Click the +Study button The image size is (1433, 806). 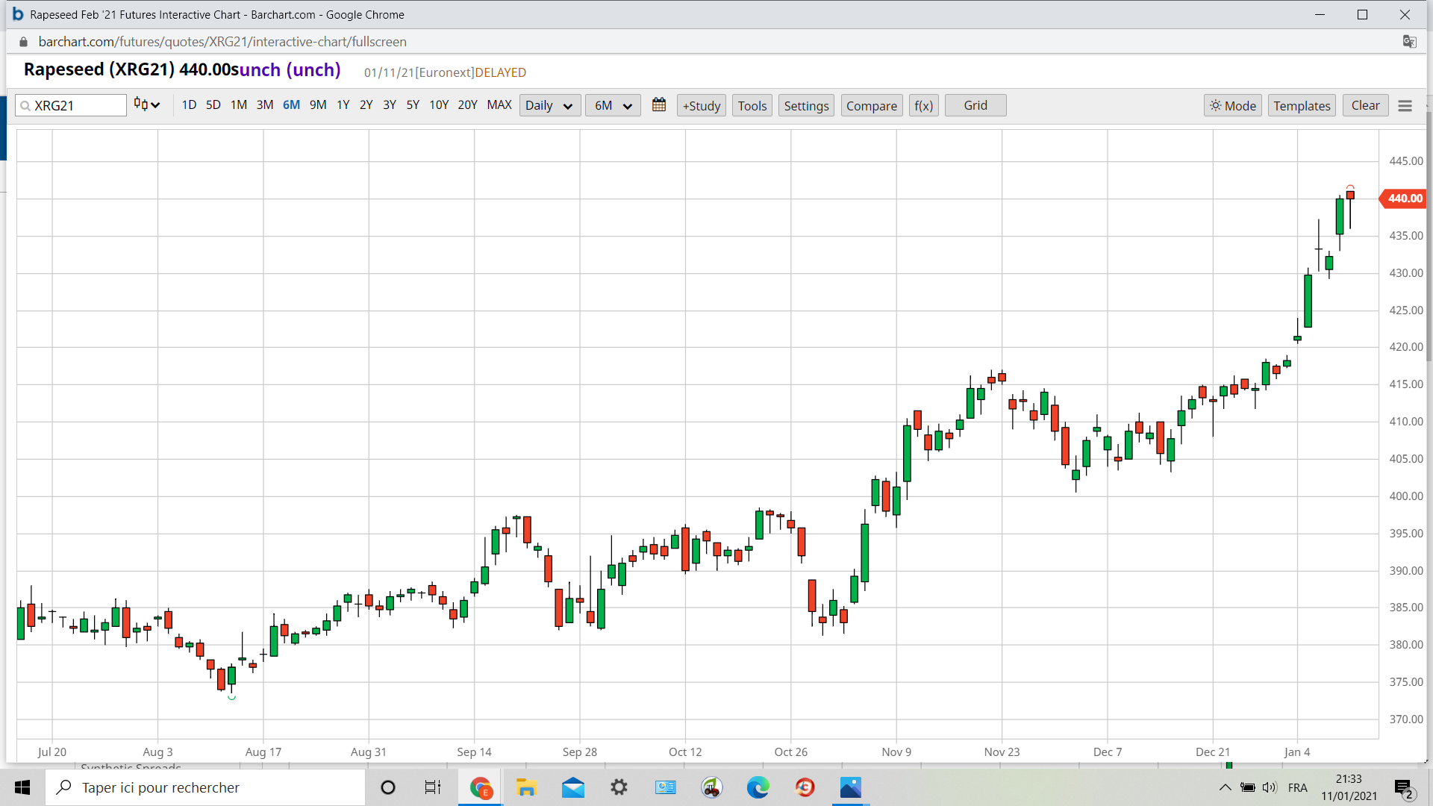point(701,106)
